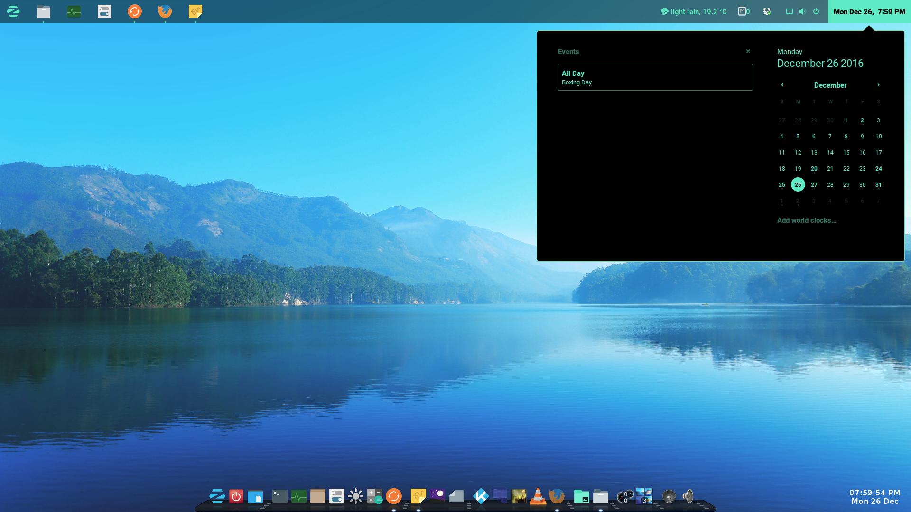
Task: Open the volume indicator in top panel
Action: point(802,11)
